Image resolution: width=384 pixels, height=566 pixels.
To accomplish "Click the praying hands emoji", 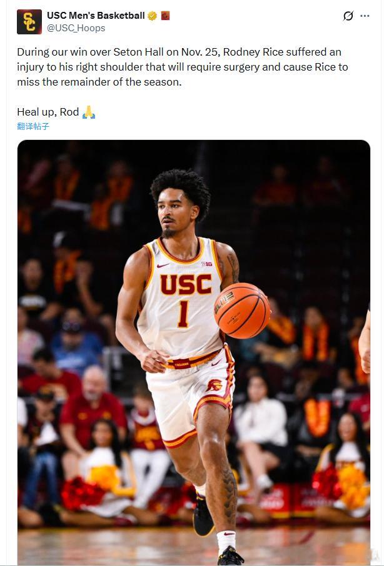I will pyautogui.click(x=89, y=112).
